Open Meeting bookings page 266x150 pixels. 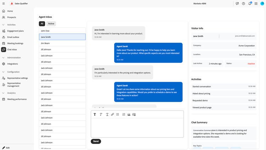point(15,43)
